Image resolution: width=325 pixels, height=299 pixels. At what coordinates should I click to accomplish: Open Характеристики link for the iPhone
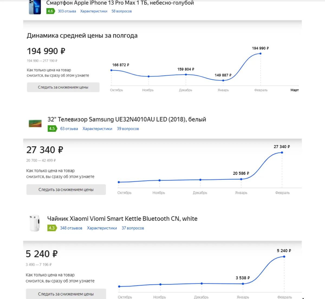94,11
